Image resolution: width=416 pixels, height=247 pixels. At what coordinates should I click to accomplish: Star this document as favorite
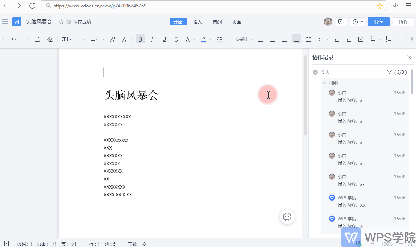(61, 22)
